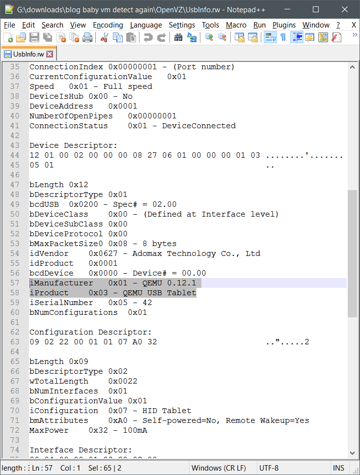The image size is (360, 475).
Task: Open the Settings menu
Action: click(182, 25)
